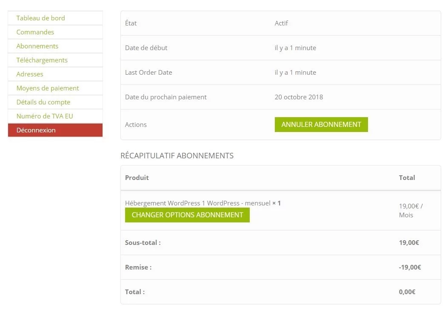Click the Actif status value

tap(281, 23)
